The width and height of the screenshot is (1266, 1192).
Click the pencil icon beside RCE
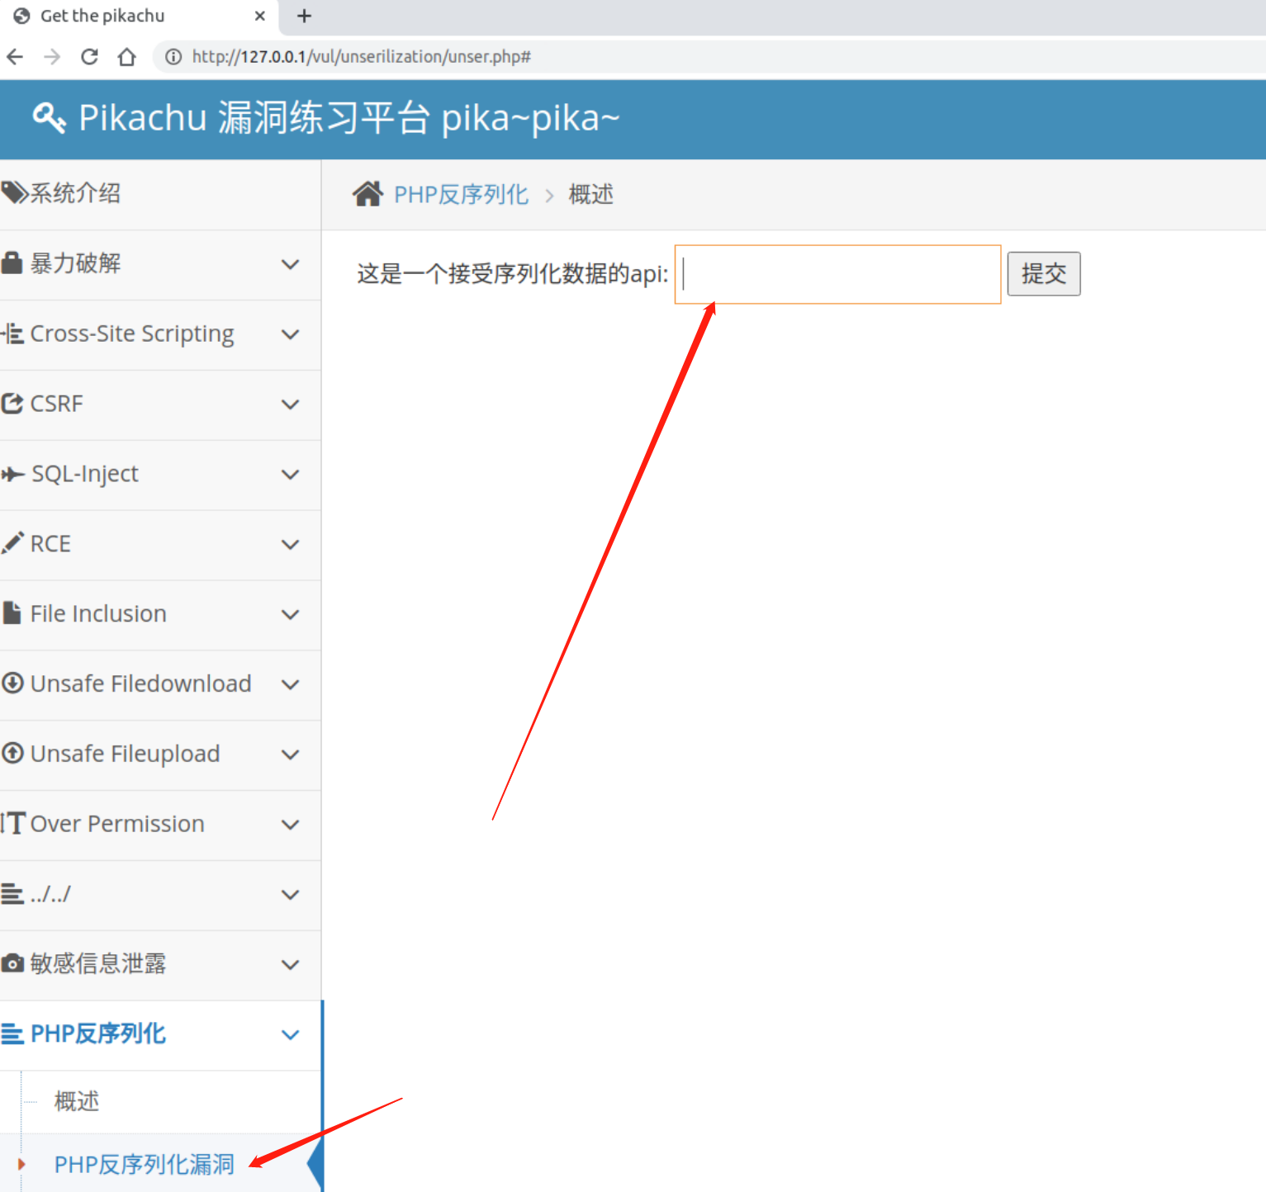(x=12, y=542)
